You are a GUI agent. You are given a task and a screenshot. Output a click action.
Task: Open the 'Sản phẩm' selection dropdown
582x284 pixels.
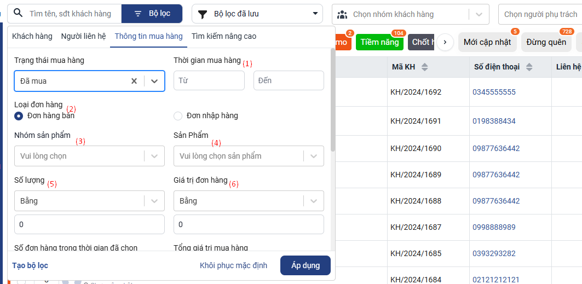point(313,156)
